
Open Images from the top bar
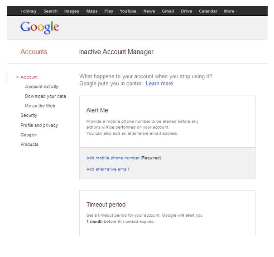coord(72,11)
